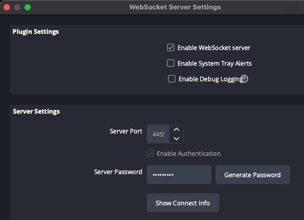This screenshot has height=220, width=304.
Task: Open Show Connect Info
Action: pos(183,203)
